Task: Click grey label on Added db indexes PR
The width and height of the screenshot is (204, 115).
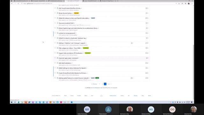Action: click(93, 18)
